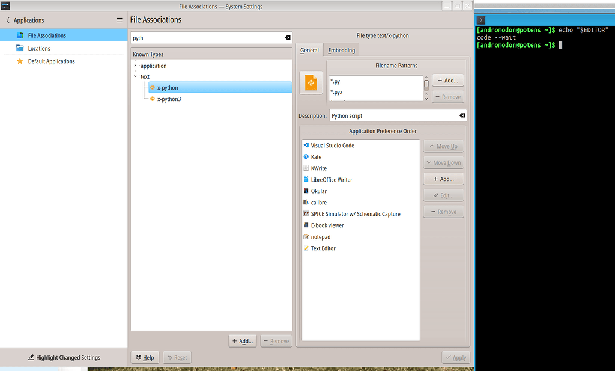
Task: Expand the application type tree node
Action: [135, 66]
